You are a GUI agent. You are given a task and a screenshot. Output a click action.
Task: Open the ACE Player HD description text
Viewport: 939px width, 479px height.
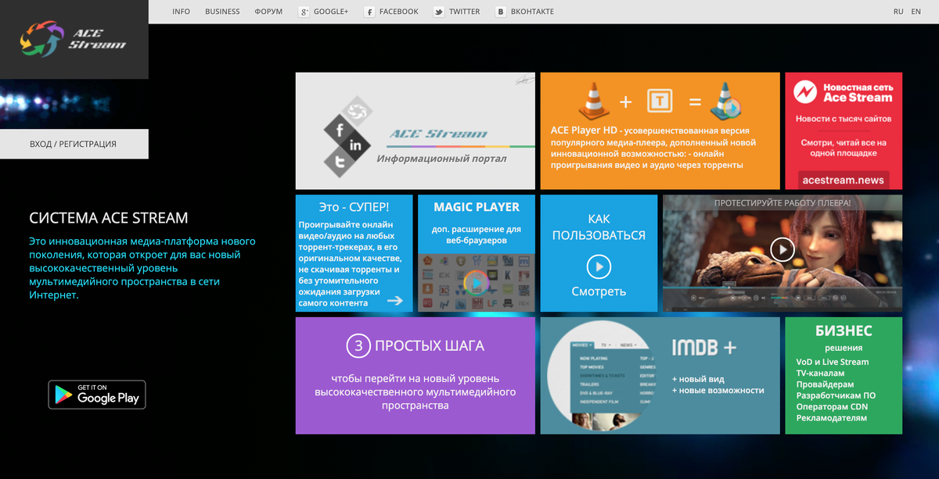point(653,148)
